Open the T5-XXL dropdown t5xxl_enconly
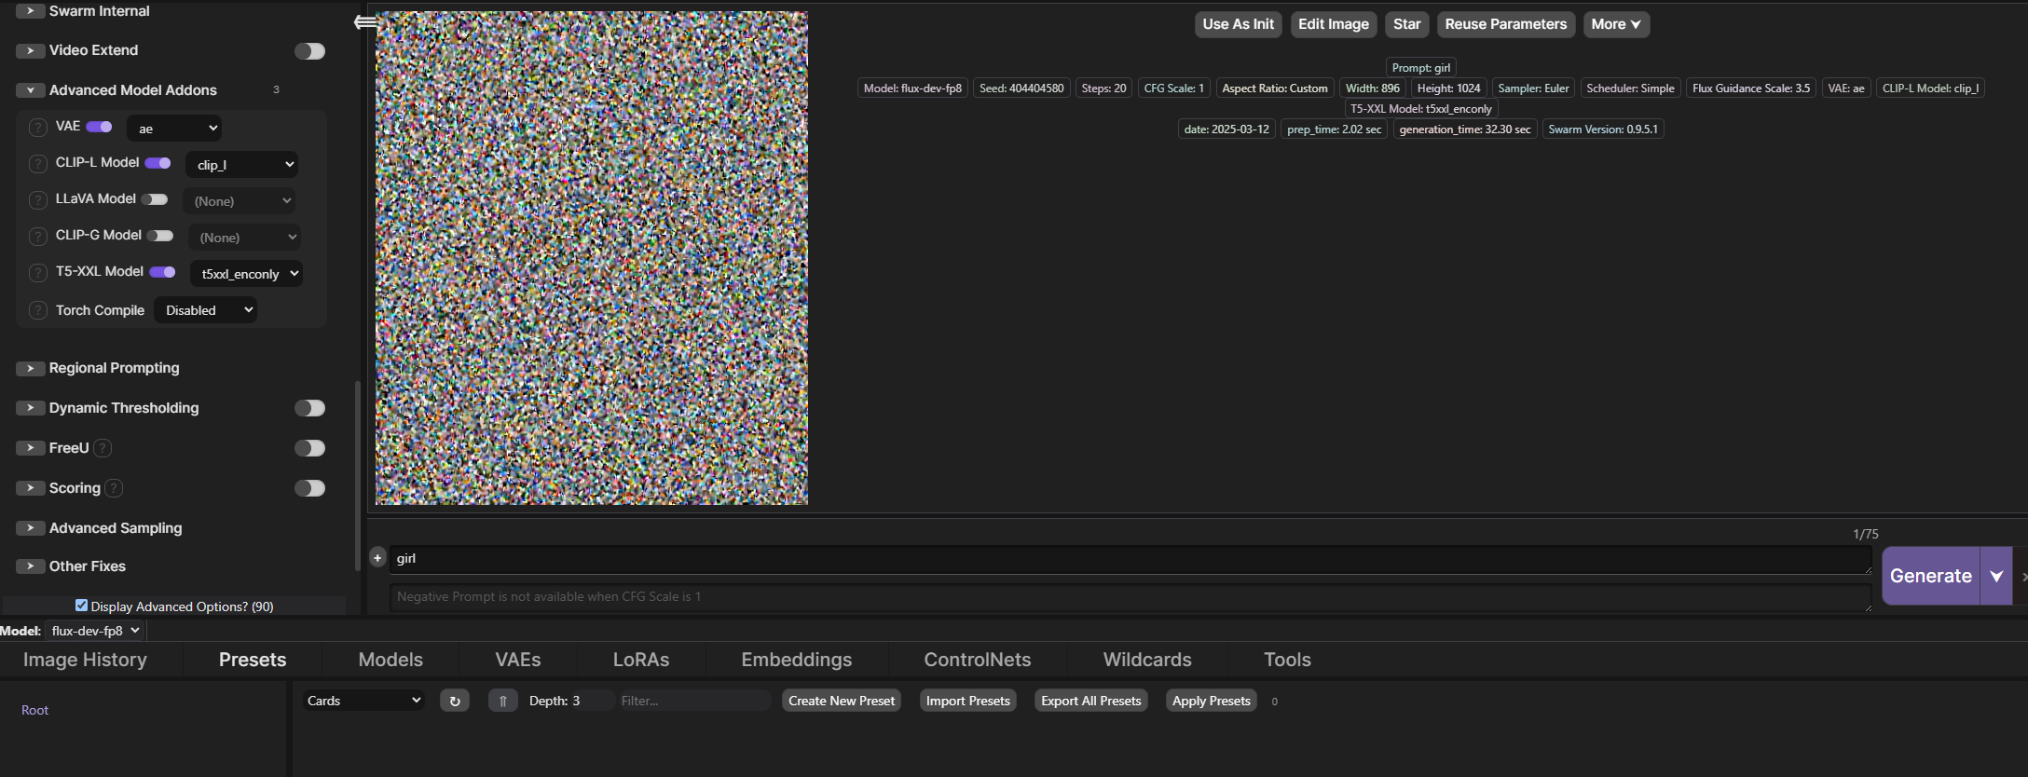This screenshot has height=777, width=2028. click(x=247, y=274)
